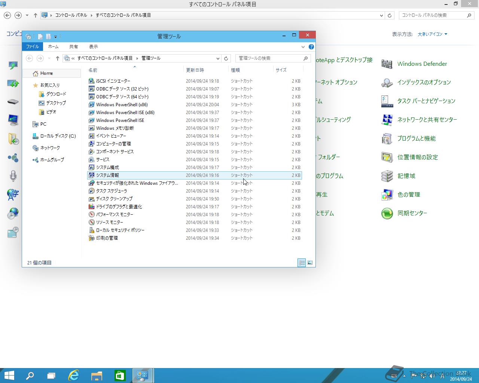Select the iSCSI イニシエーター shortcut icon
Image resolution: width=479 pixels, height=383 pixels.
[x=91, y=81]
